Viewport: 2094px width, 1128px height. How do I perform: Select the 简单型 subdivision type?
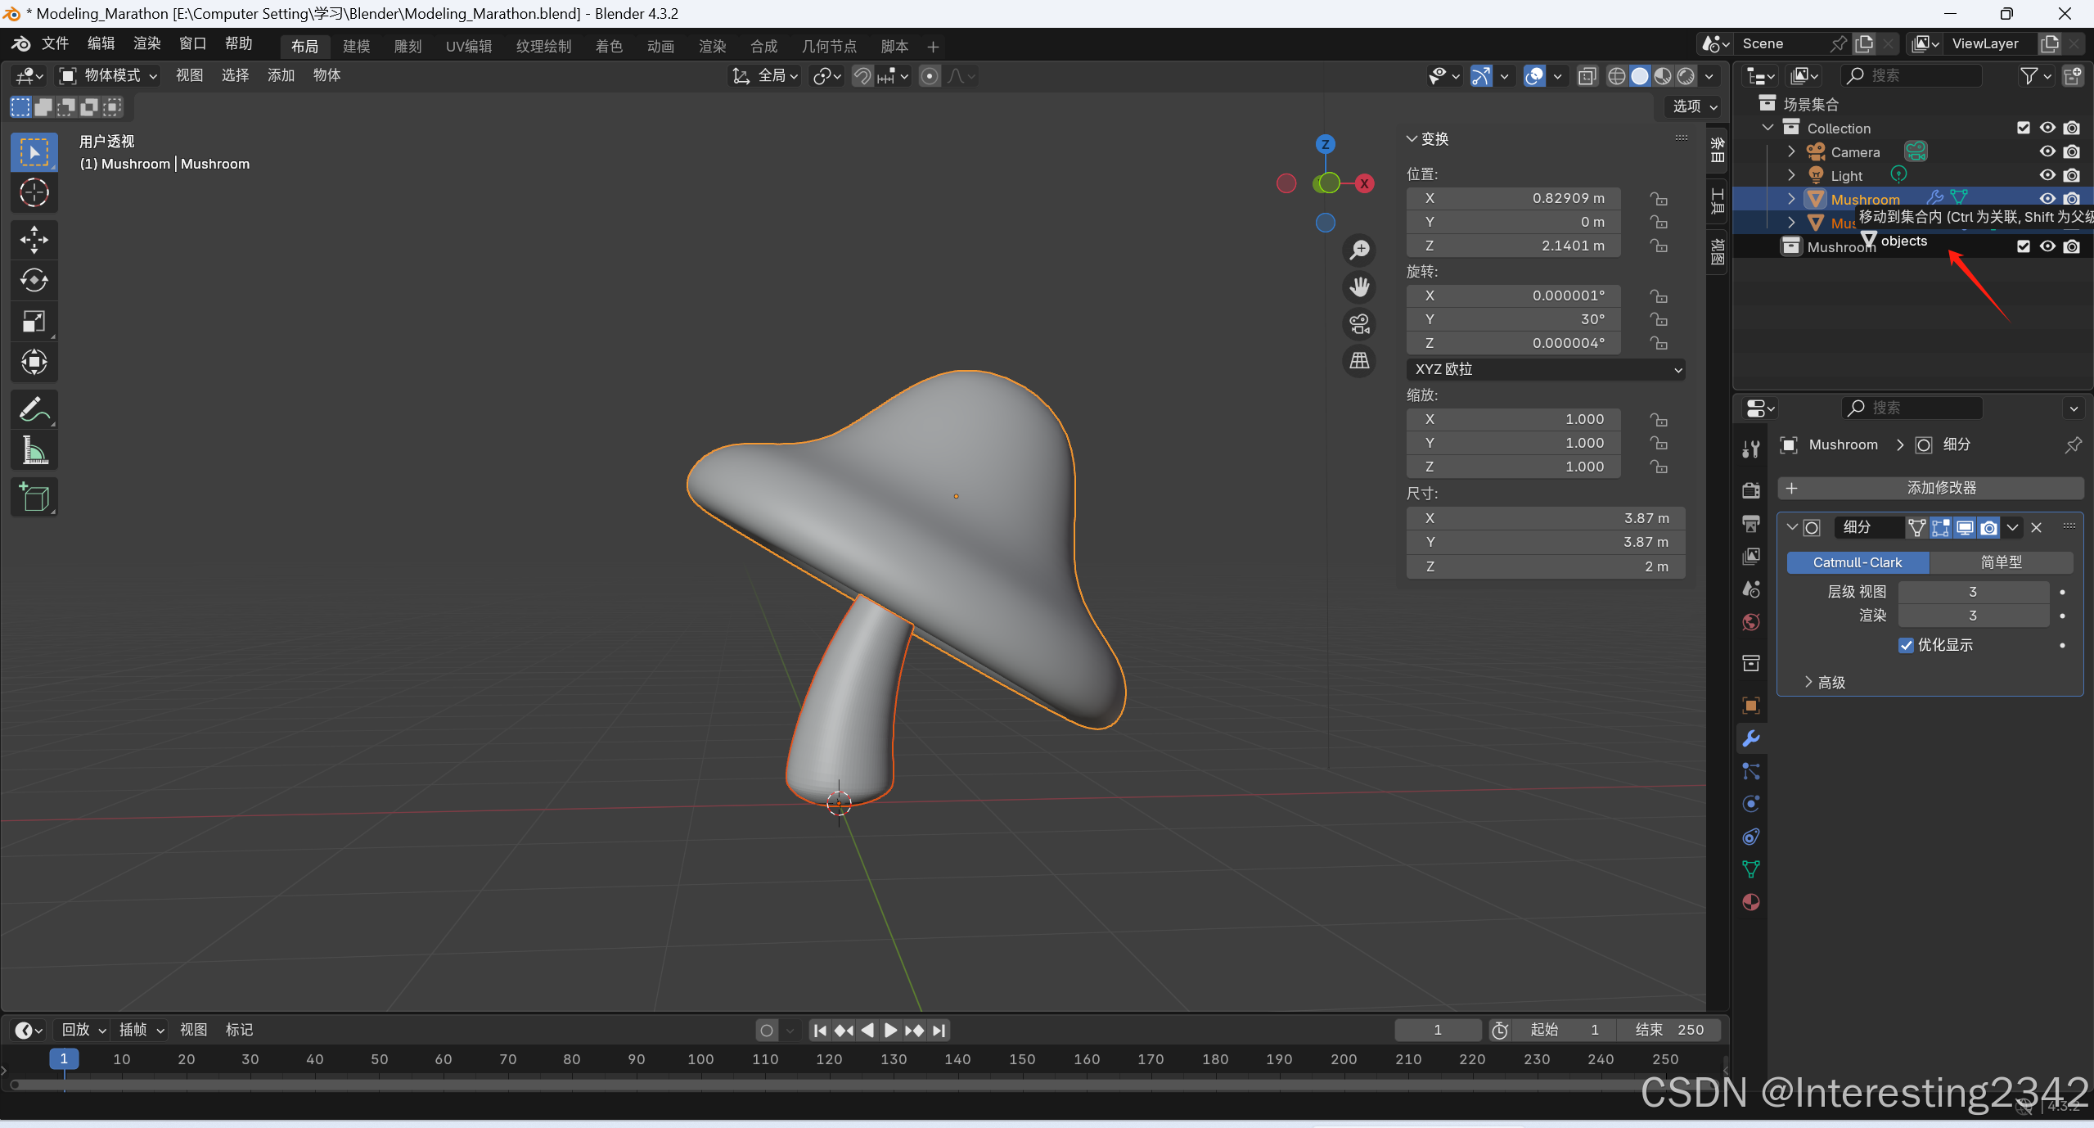(x=2000, y=562)
